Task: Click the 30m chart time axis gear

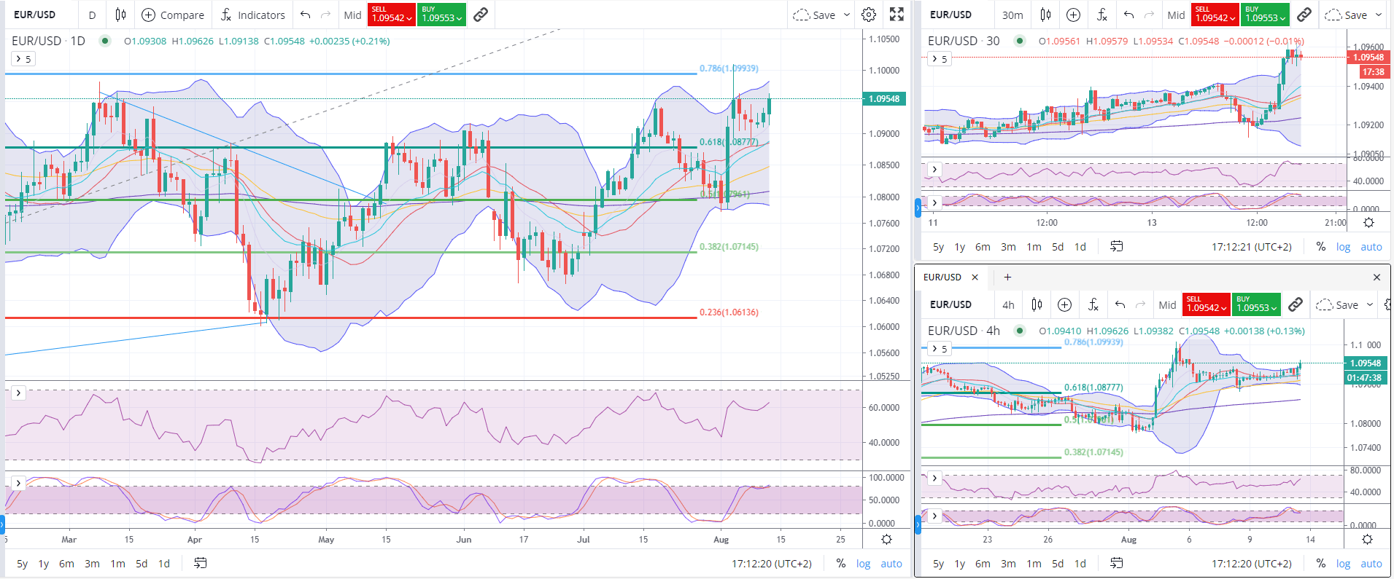Action: coord(1368,223)
